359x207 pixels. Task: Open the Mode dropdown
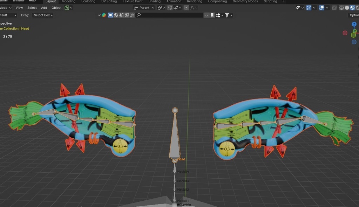click(5, 7)
